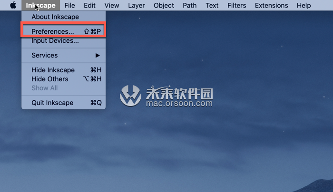Open the Object menu

pyautogui.click(x=164, y=5)
